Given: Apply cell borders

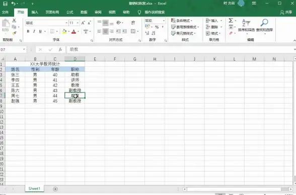Looking at the screenshot, I should tap(52, 31).
